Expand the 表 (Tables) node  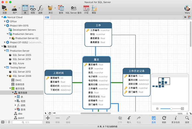click(16, 97)
